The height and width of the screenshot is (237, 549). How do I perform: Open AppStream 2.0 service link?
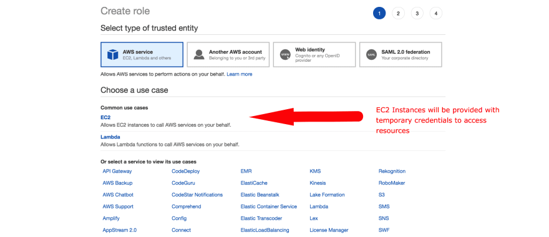[x=120, y=230]
